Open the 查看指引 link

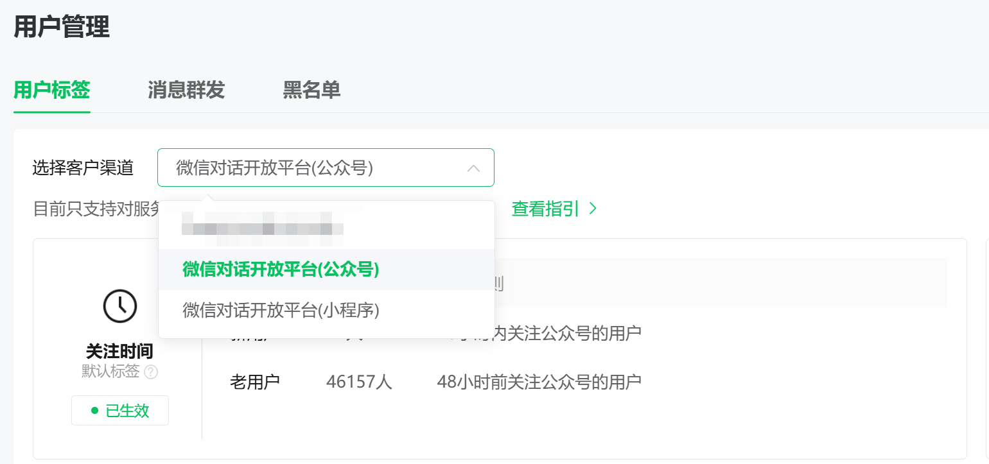545,209
